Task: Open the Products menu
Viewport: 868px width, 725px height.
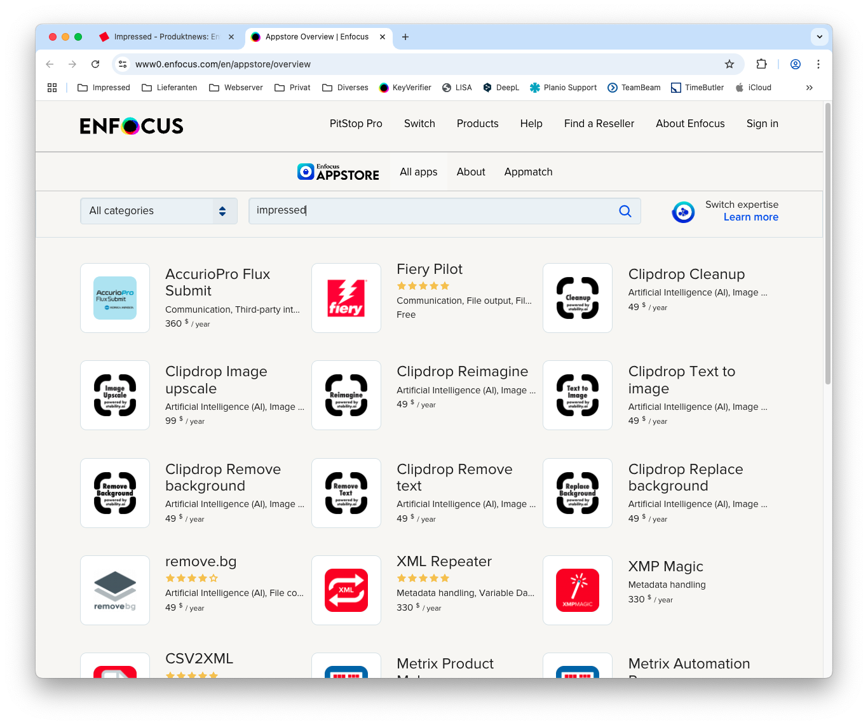Action: [x=477, y=123]
